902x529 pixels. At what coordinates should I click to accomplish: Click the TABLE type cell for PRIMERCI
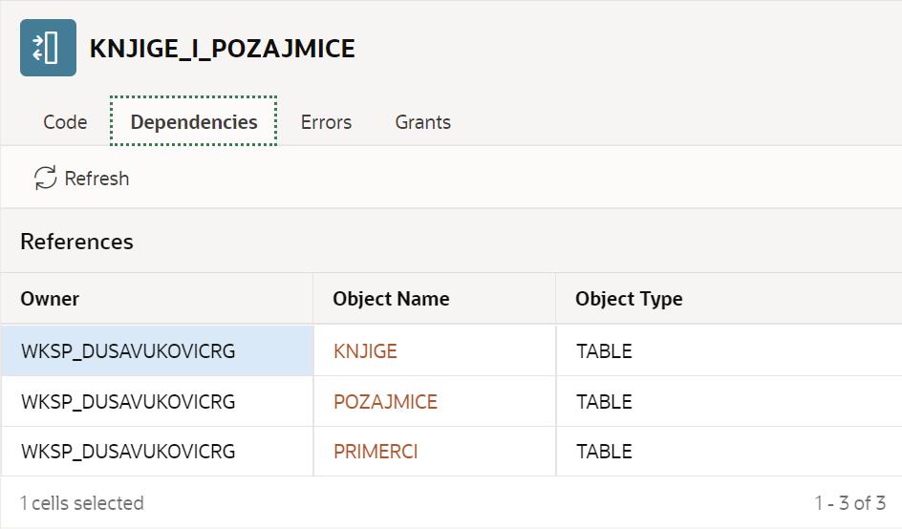pos(604,452)
